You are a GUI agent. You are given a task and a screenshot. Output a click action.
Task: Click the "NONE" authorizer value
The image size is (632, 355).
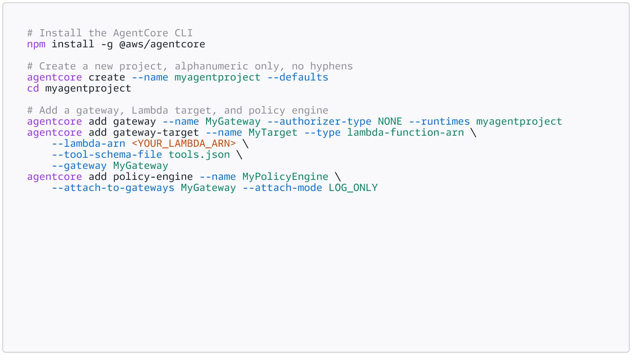(x=390, y=121)
